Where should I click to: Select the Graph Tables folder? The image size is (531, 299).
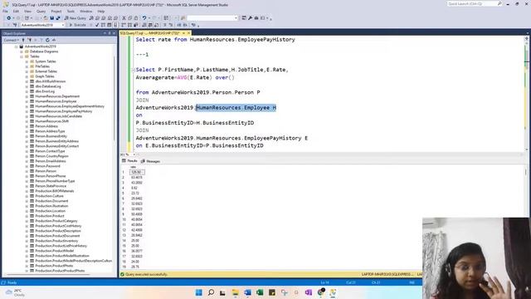click(45, 76)
